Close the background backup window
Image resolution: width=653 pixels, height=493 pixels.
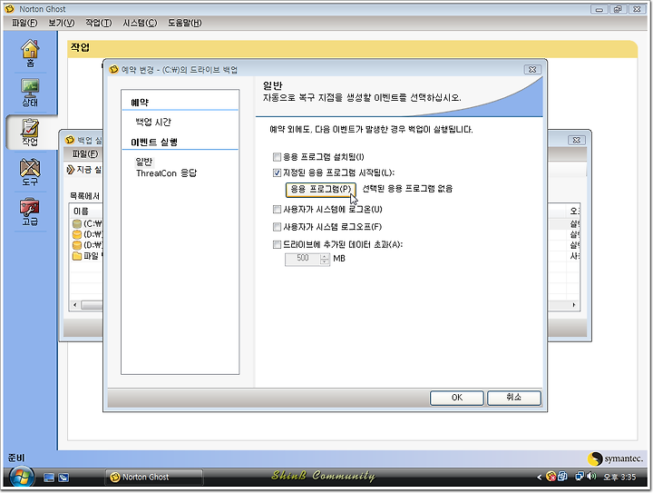pyautogui.click(x=577, y=140)
